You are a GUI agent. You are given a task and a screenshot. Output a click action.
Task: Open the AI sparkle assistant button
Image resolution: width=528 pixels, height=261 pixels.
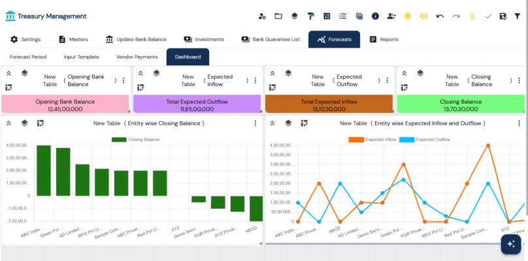point(510,243)
